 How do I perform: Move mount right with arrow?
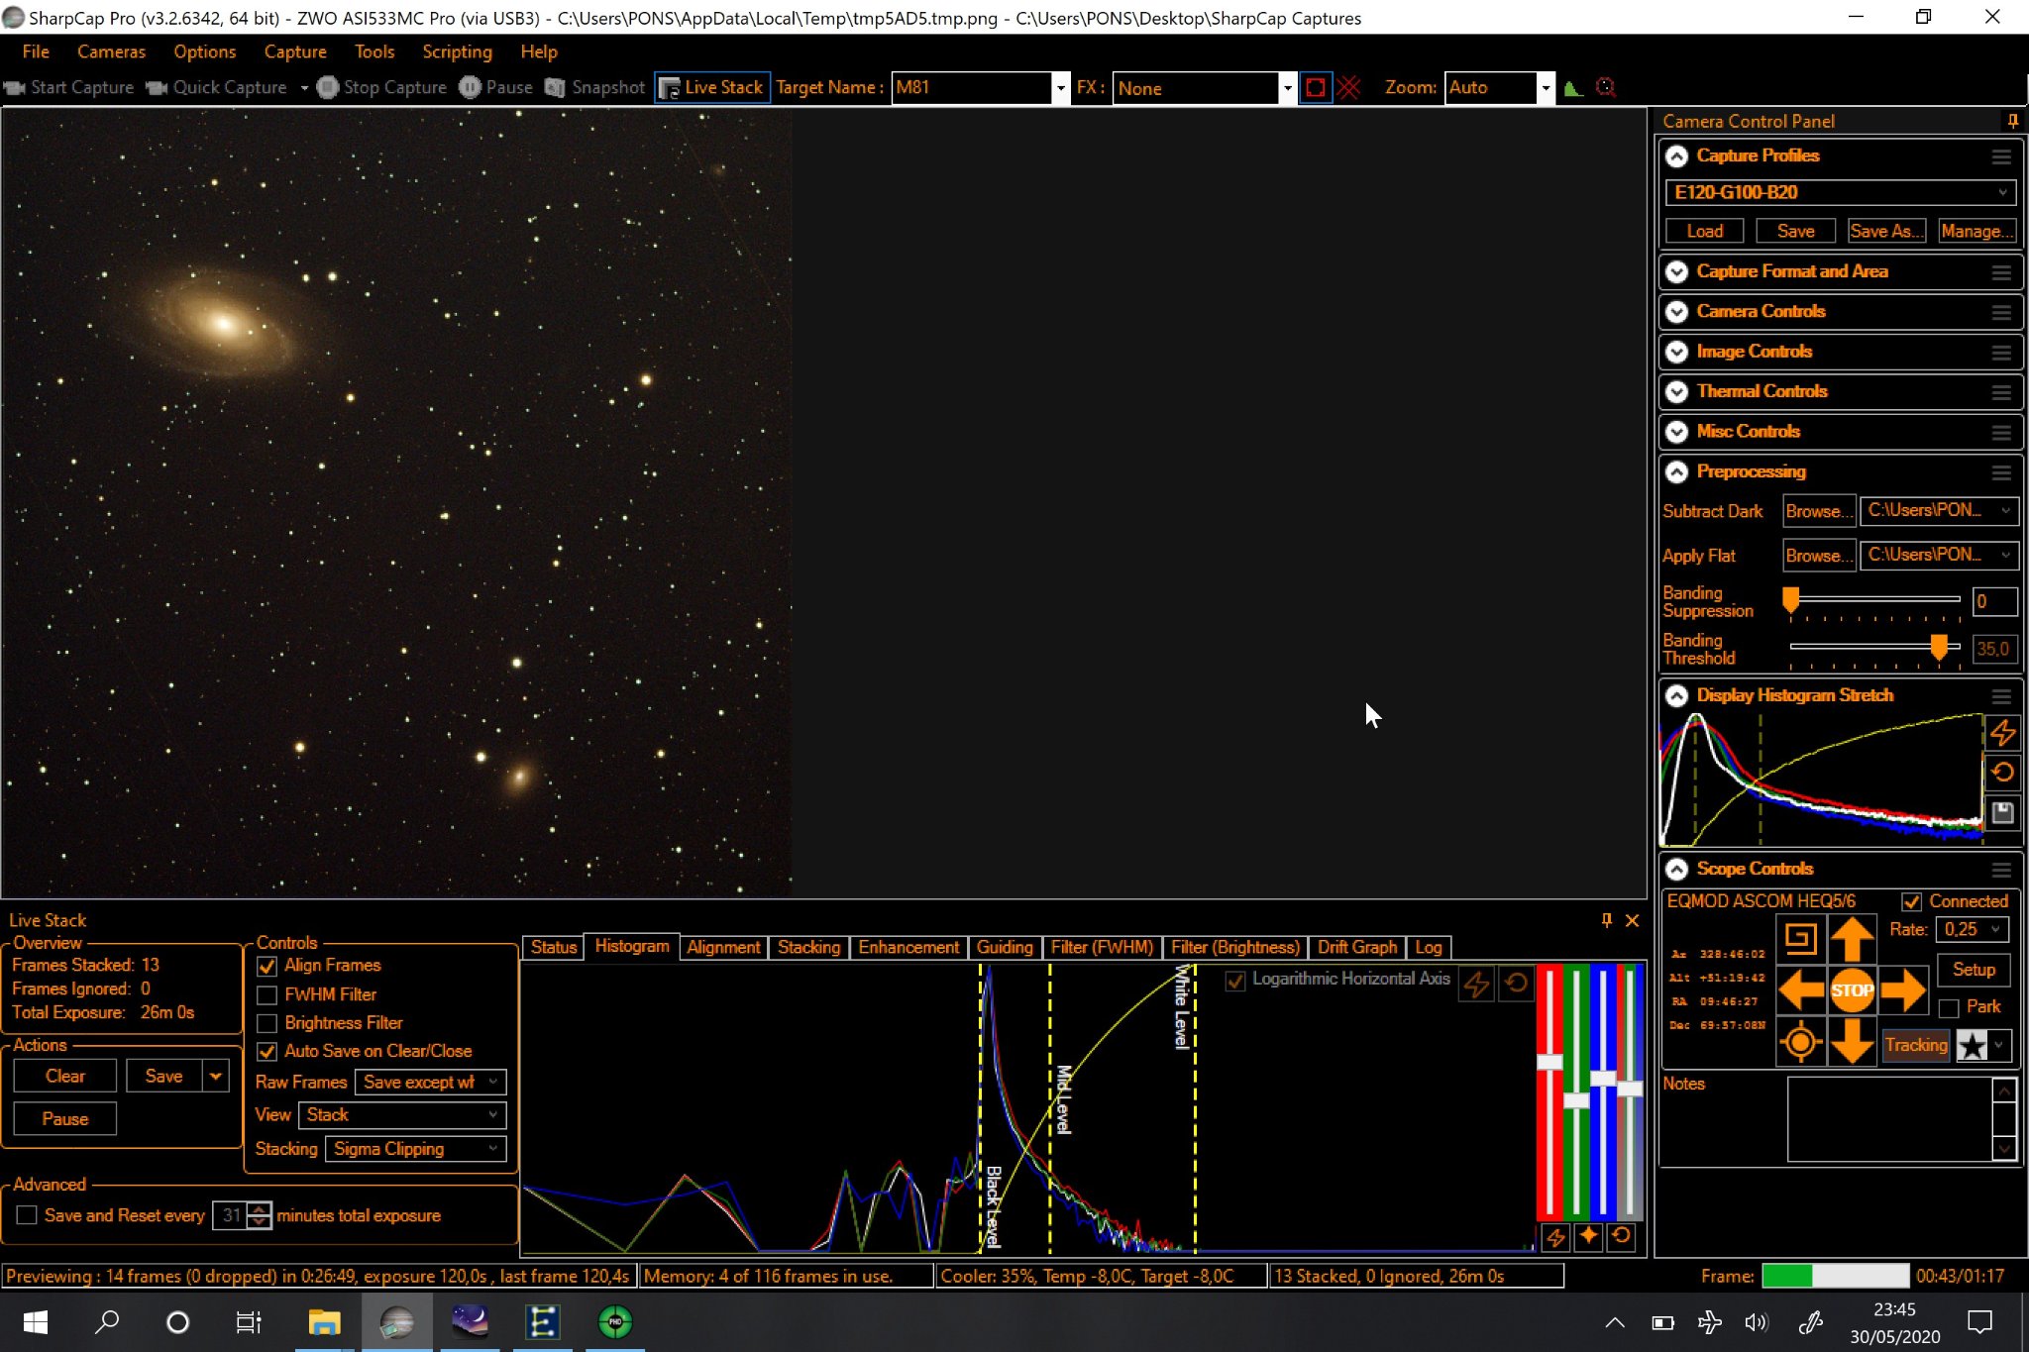[1903, 990]
